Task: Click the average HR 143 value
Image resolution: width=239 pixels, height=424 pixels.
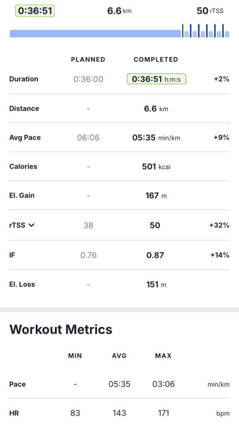Action: [x=119, y=413]
